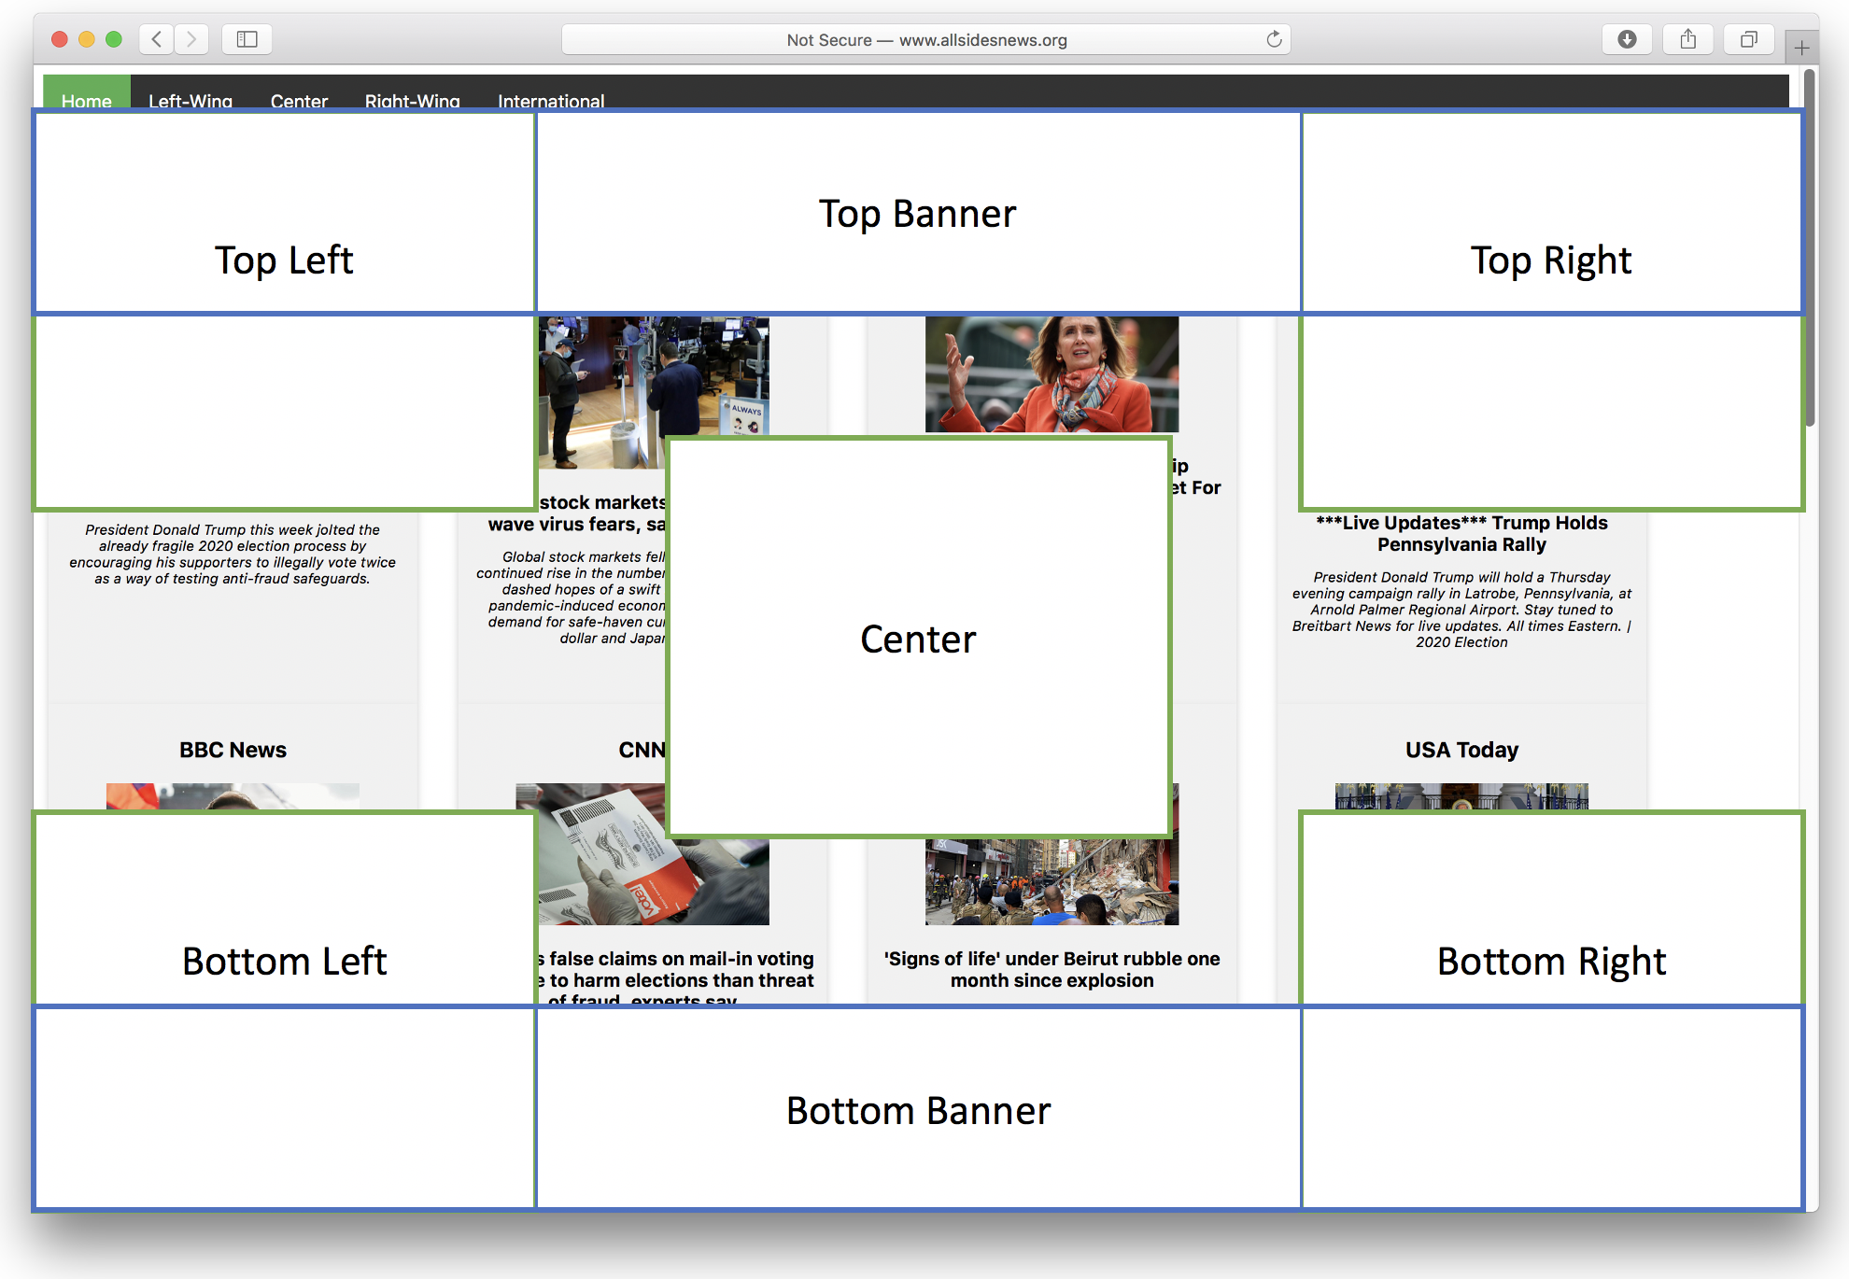The width and height of the screenshot is (1849, 1279).
Task: Click the Safari forward arrow button
Action: [191, 39]
